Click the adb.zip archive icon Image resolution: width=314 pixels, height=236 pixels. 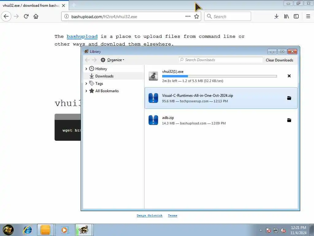(153, 120)
